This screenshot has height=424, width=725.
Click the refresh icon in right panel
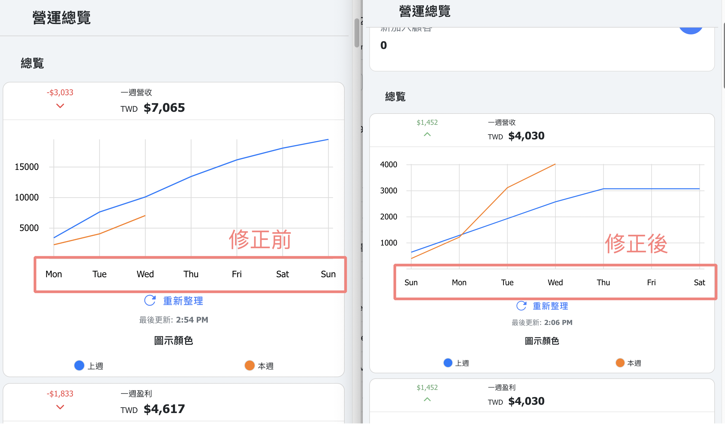point(521,306)
